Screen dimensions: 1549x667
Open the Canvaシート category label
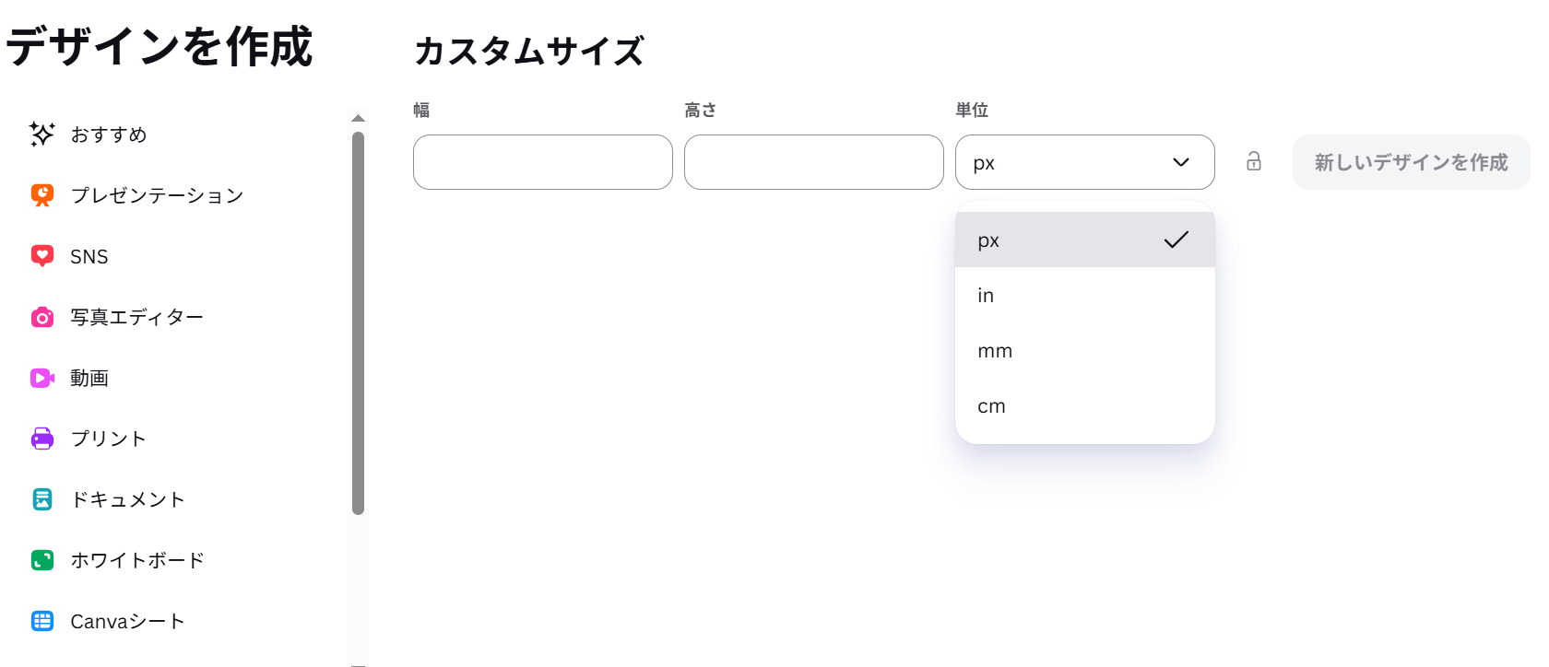pos(127,621)
